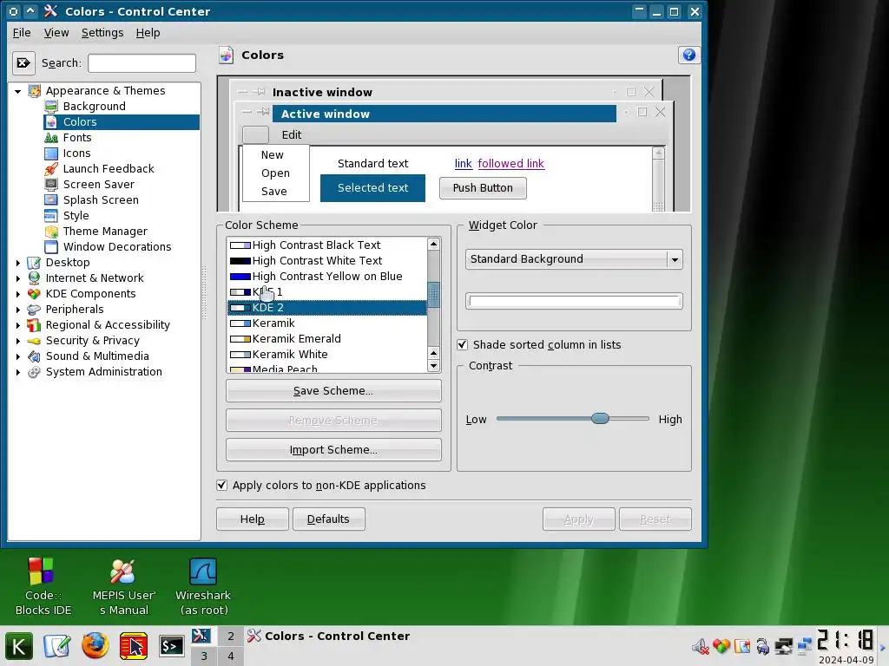Open the Settings menu
889x666 pixels.
(102, 33)
